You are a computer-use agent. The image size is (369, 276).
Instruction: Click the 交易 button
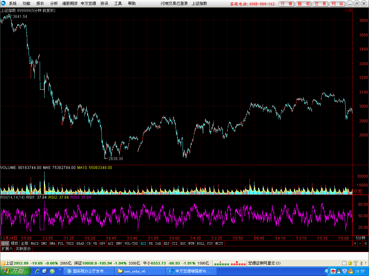point(321,4)
